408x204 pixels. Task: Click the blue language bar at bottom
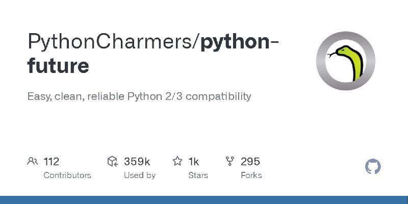pos(204,200)
